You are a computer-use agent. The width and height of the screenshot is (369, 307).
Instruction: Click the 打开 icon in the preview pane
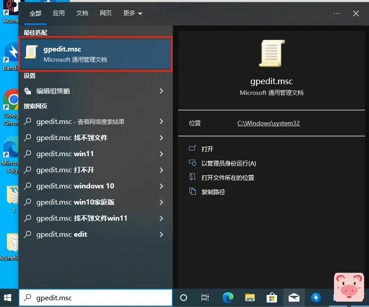tap(192, 149)
